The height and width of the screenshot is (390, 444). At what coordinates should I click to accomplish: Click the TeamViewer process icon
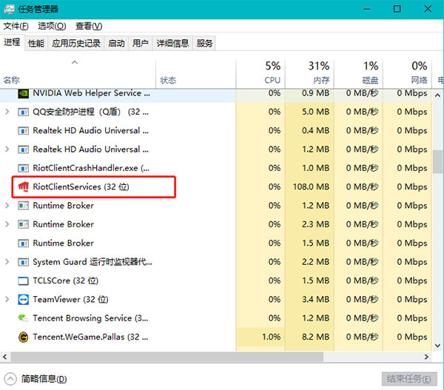pos(23,300)
